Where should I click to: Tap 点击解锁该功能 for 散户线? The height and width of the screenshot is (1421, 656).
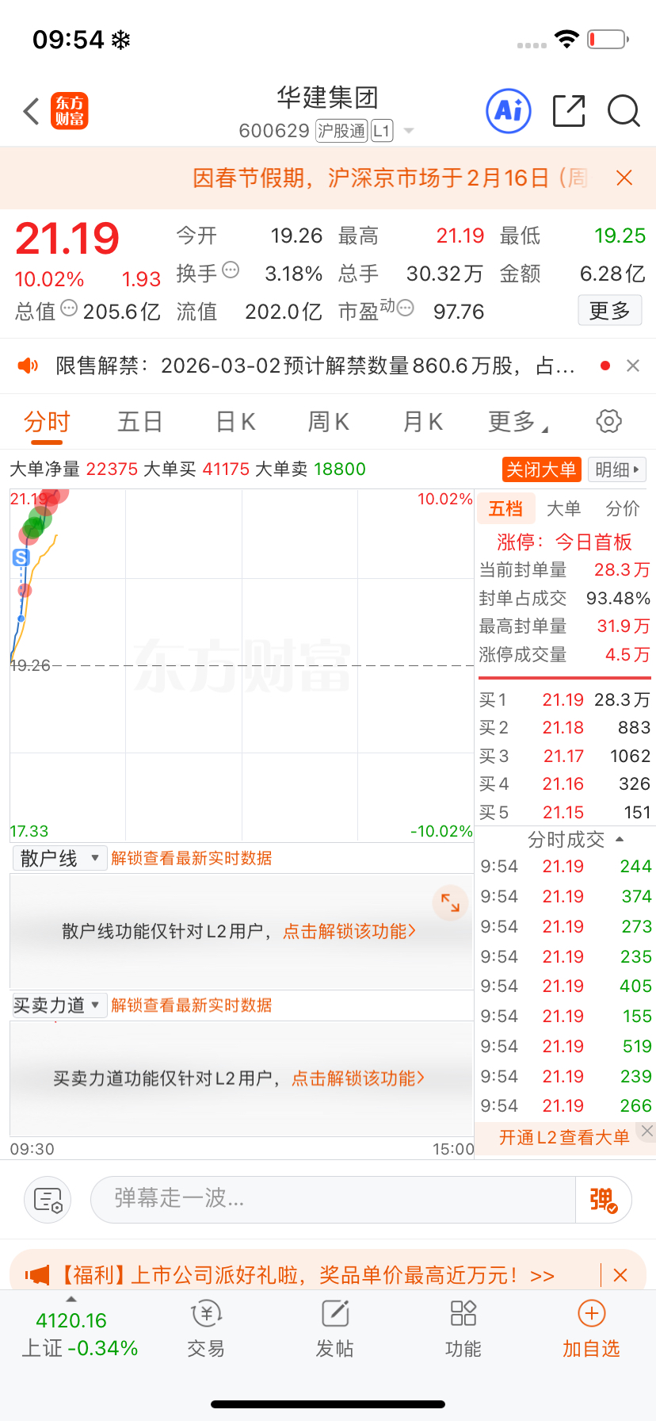point(349,931)
